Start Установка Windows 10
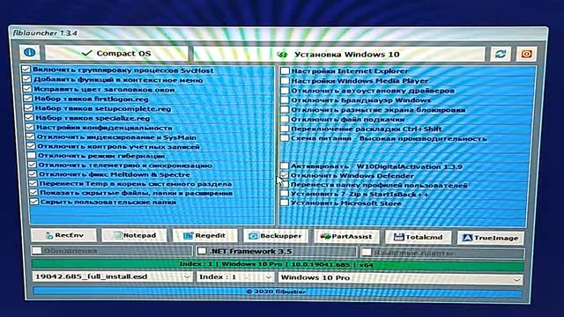The height and width of the screenshot is (317, 564). pos(338,55)
